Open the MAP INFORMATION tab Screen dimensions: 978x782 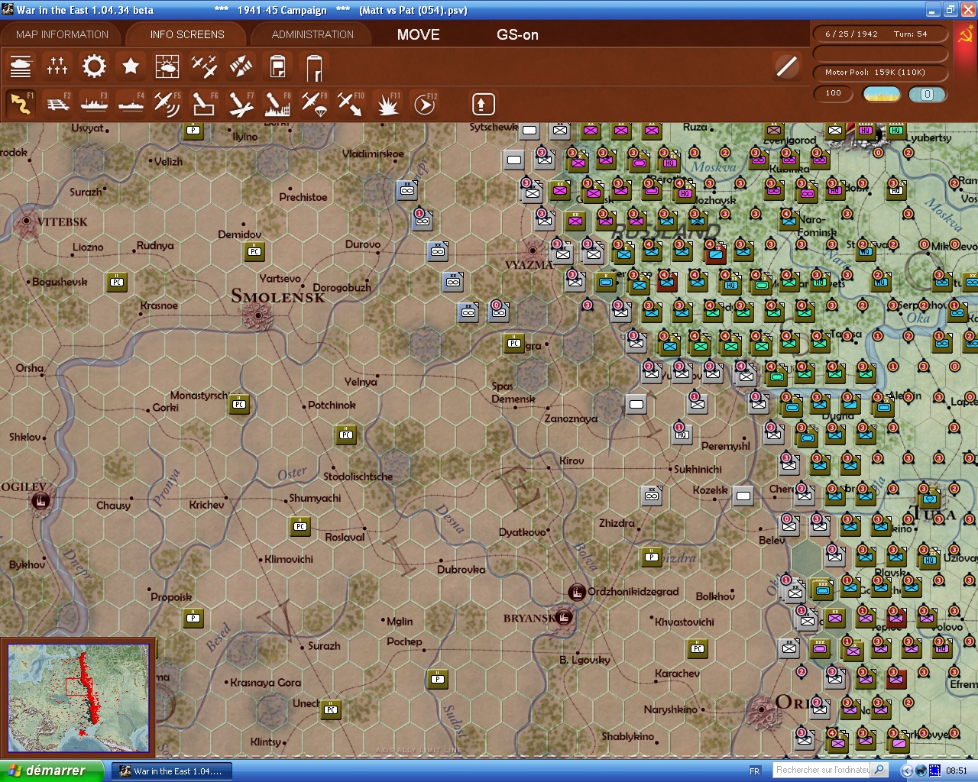tap(62, 34)
